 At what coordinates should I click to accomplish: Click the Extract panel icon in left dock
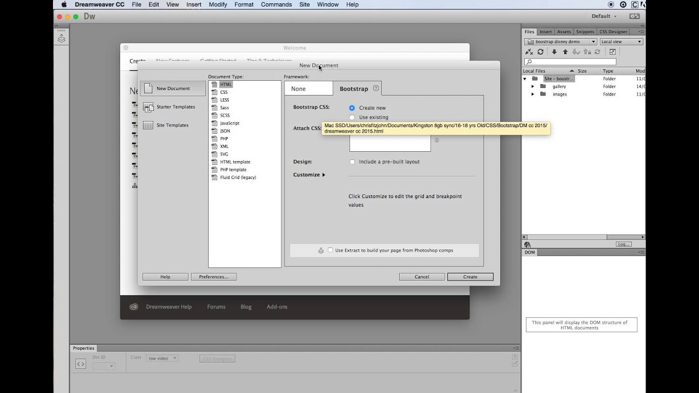[62, 39]
